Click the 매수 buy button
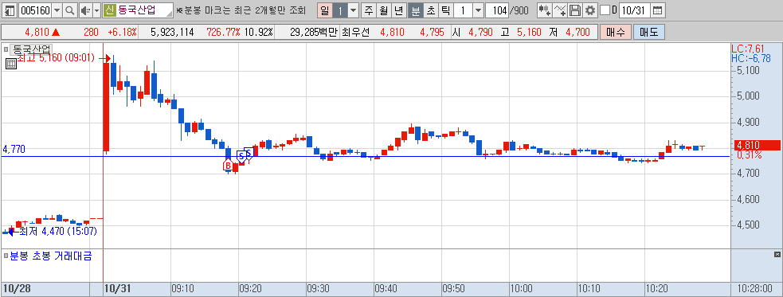 pos(616,33)
